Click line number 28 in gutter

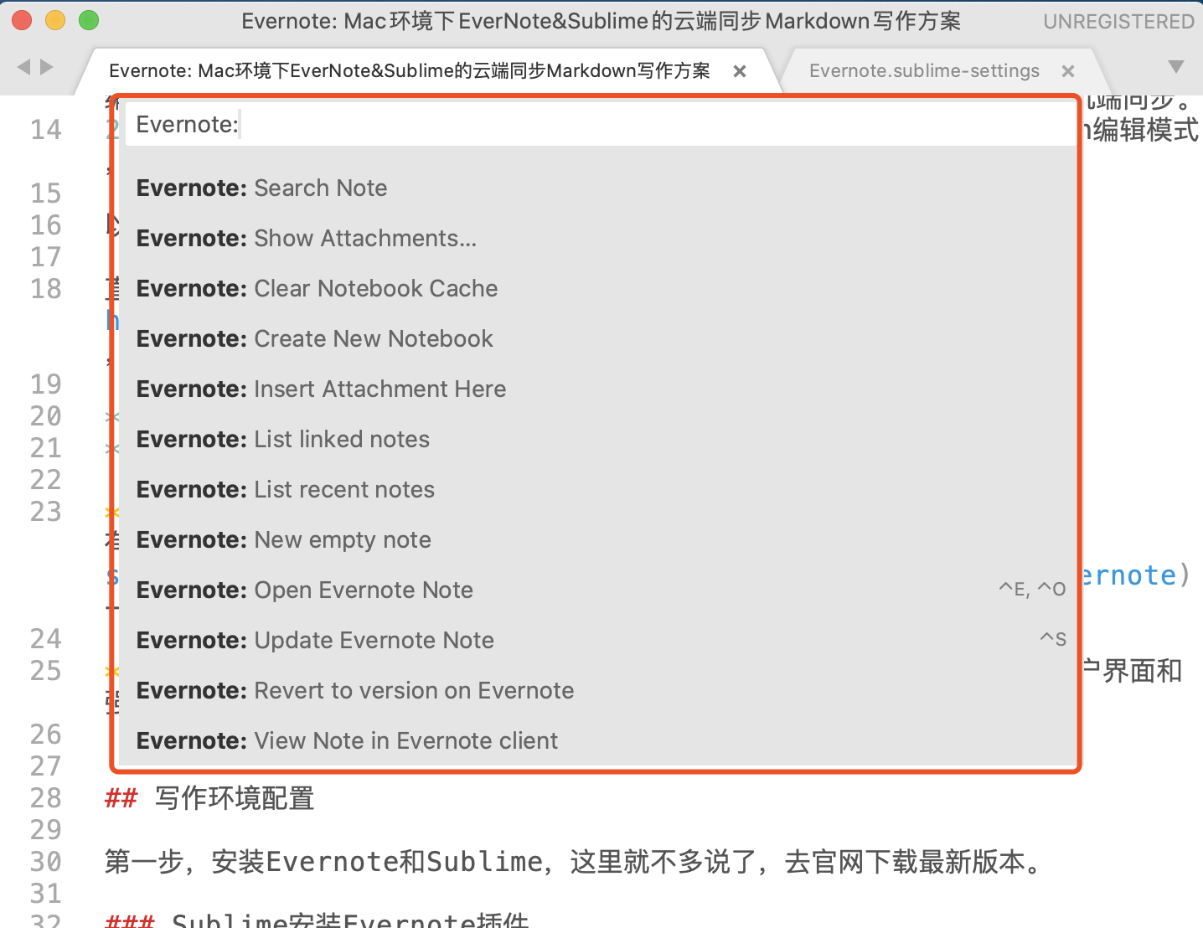(x=46, y=798)
